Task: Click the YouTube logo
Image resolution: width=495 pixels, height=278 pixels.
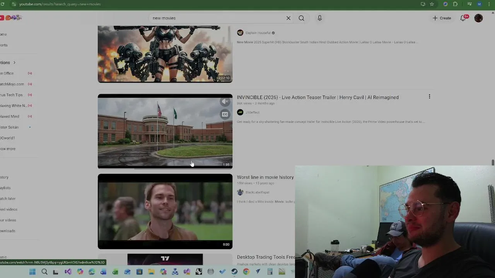Action: pos(11,18)
